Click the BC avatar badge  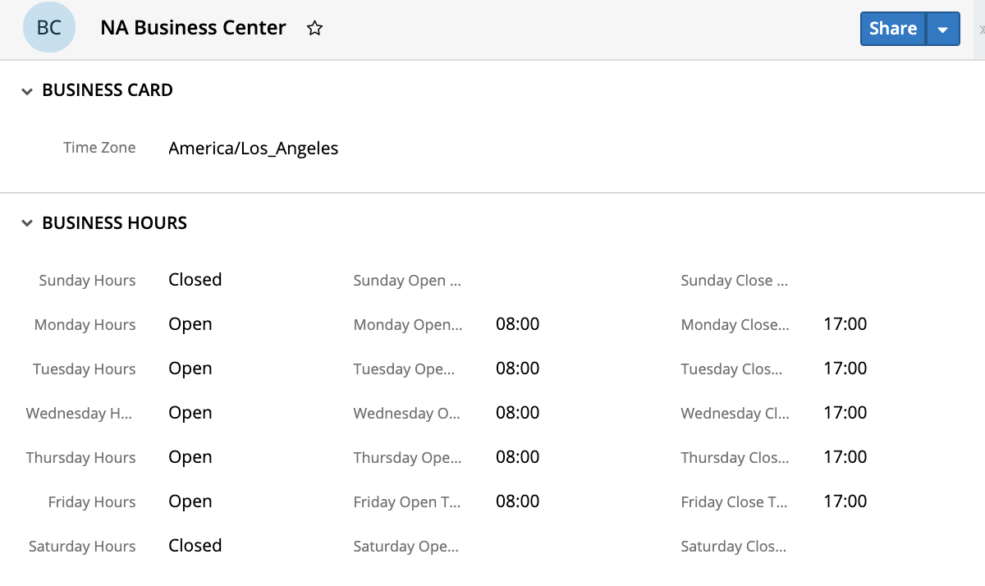49,28
